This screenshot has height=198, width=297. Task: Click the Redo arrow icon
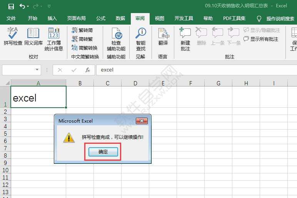click(x=35, y=7)
